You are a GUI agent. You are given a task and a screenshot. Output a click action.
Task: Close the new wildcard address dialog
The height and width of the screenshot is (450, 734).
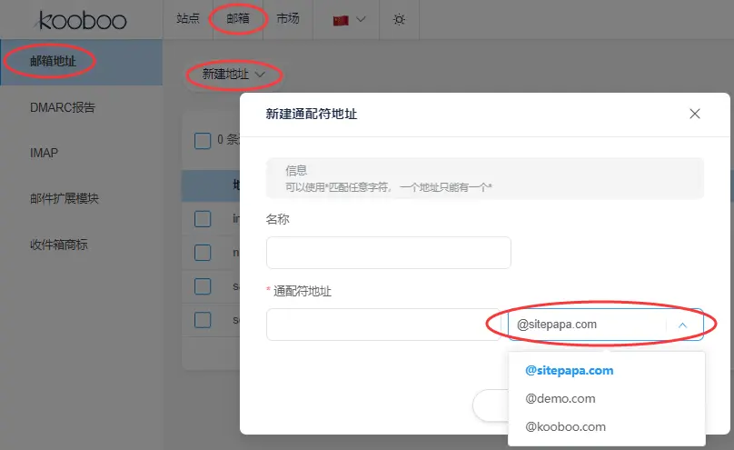tap(695, 114)
